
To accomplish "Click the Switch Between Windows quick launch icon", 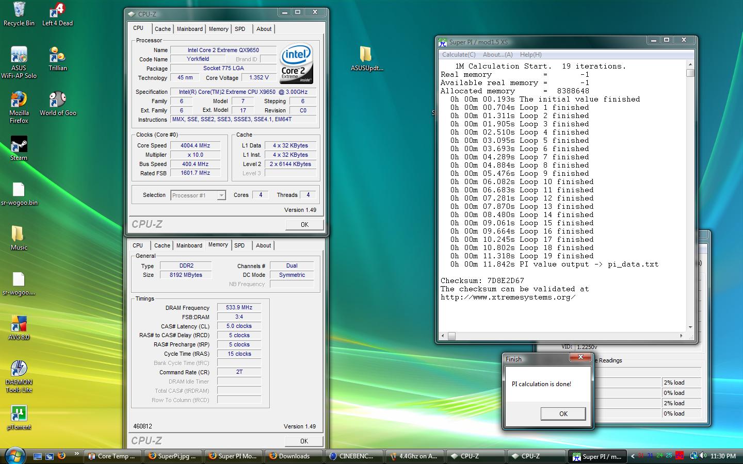I will tap(50, 456).
